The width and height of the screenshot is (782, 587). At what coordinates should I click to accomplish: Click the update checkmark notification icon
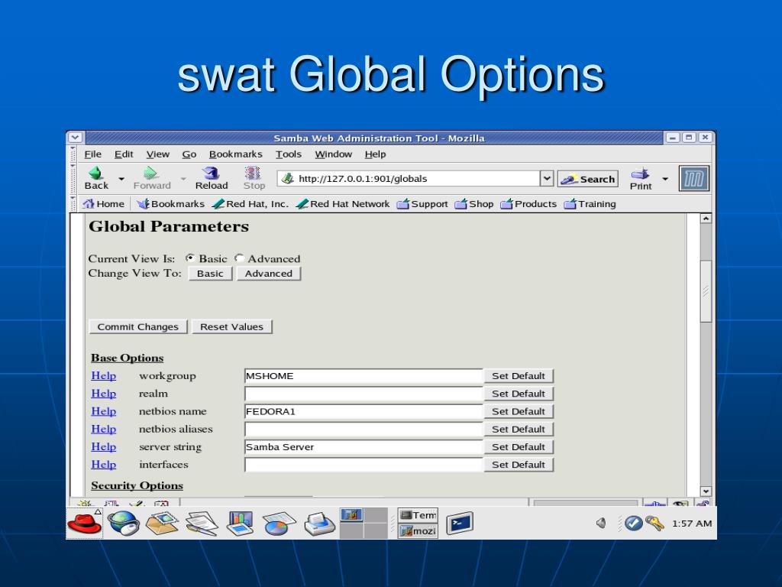633,523
